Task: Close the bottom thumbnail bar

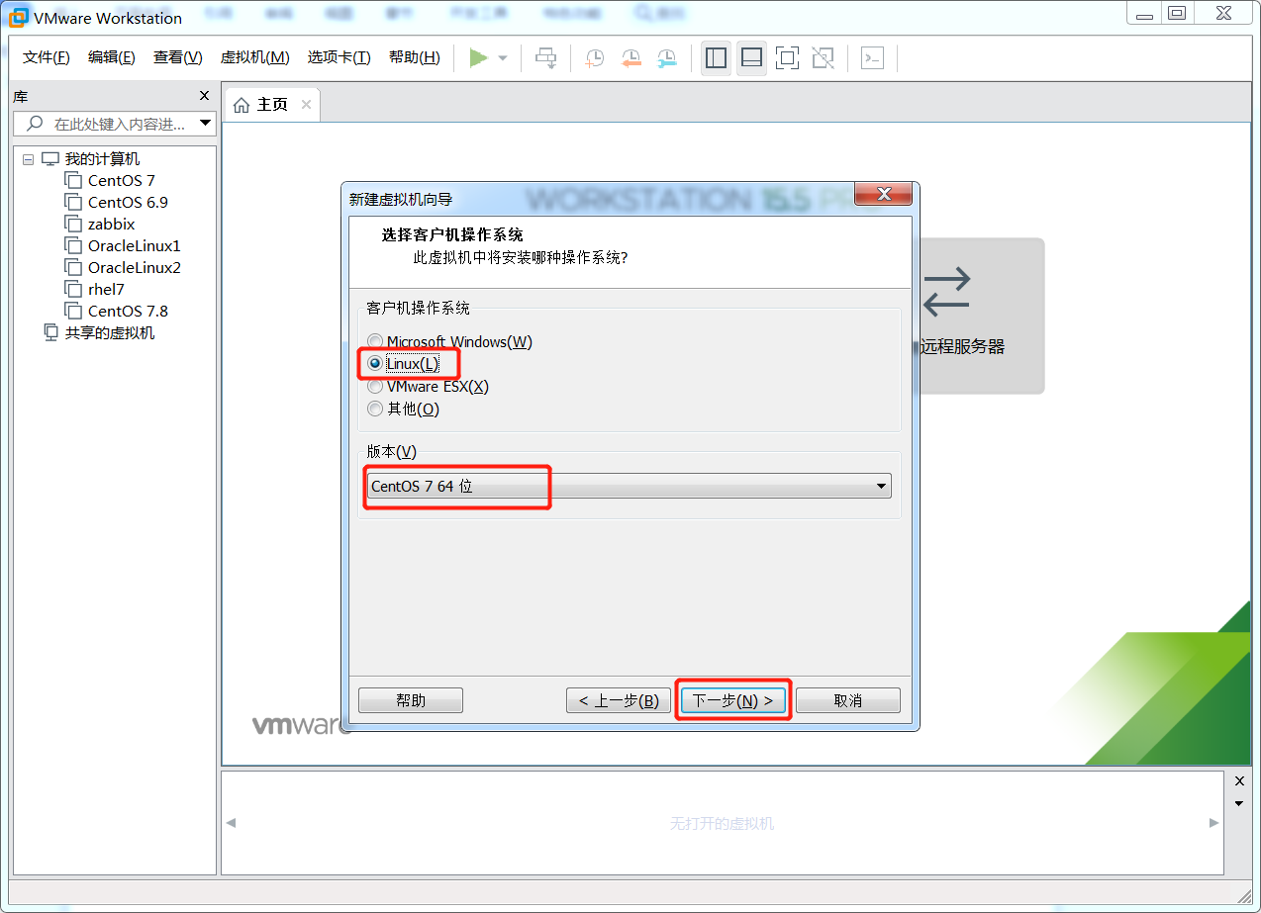Action: point(1239,781)
